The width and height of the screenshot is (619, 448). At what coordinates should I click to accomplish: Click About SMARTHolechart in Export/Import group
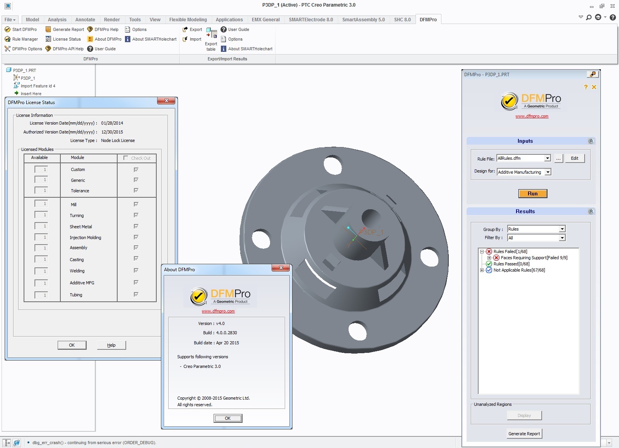[x=247, y=49]
